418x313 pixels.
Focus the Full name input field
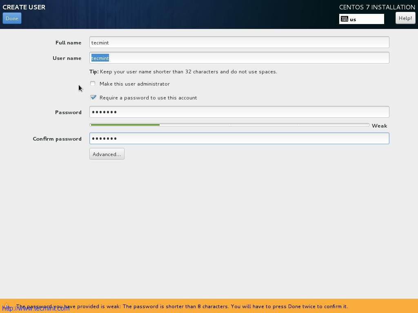coord(239,42)
